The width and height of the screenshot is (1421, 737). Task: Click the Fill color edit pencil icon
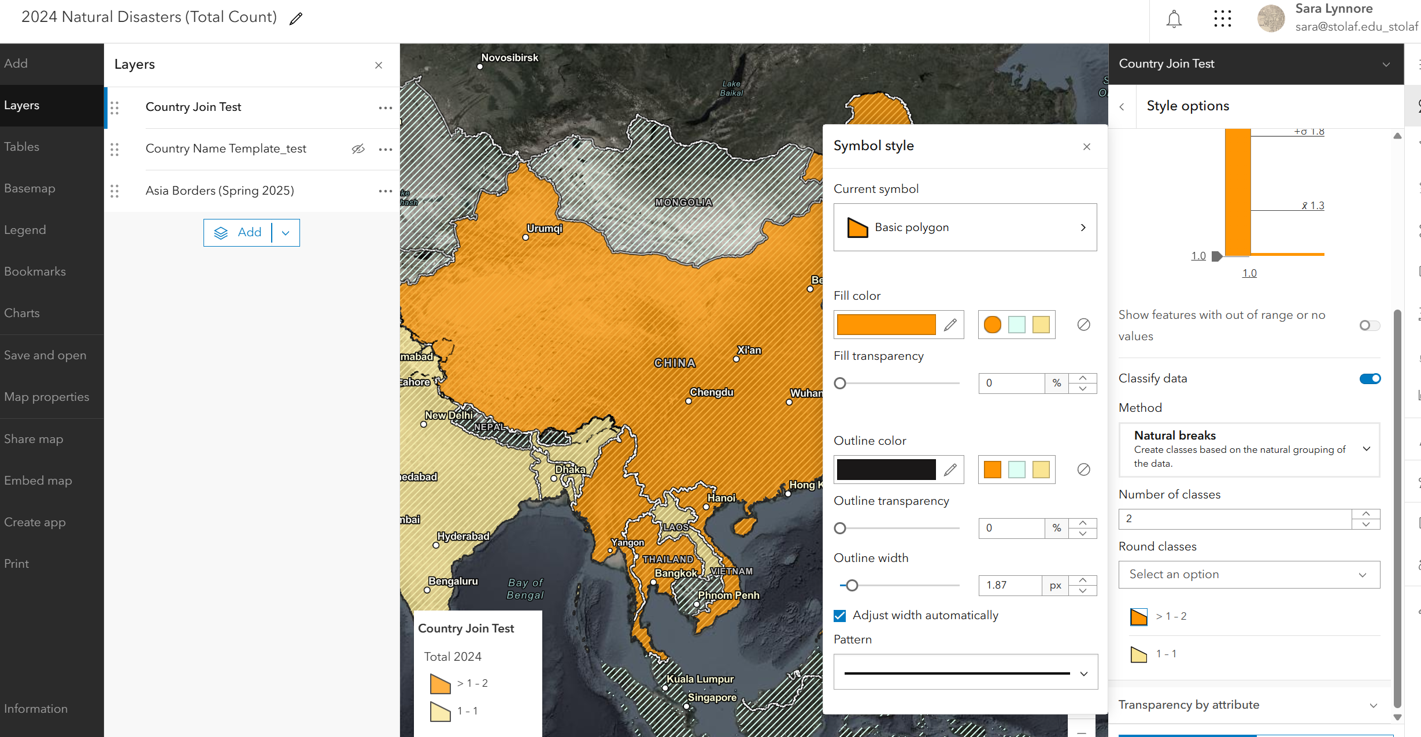pyautogui.click(x=950, y=325)
